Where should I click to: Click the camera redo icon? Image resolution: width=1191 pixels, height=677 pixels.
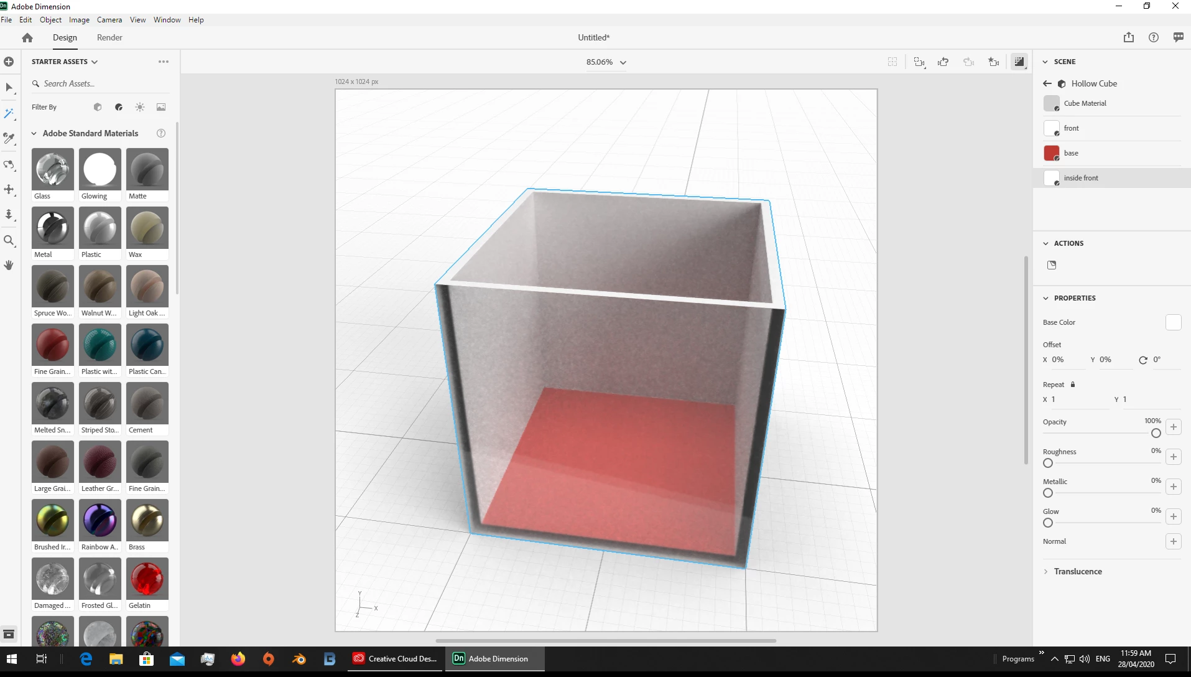click(968, 62)
